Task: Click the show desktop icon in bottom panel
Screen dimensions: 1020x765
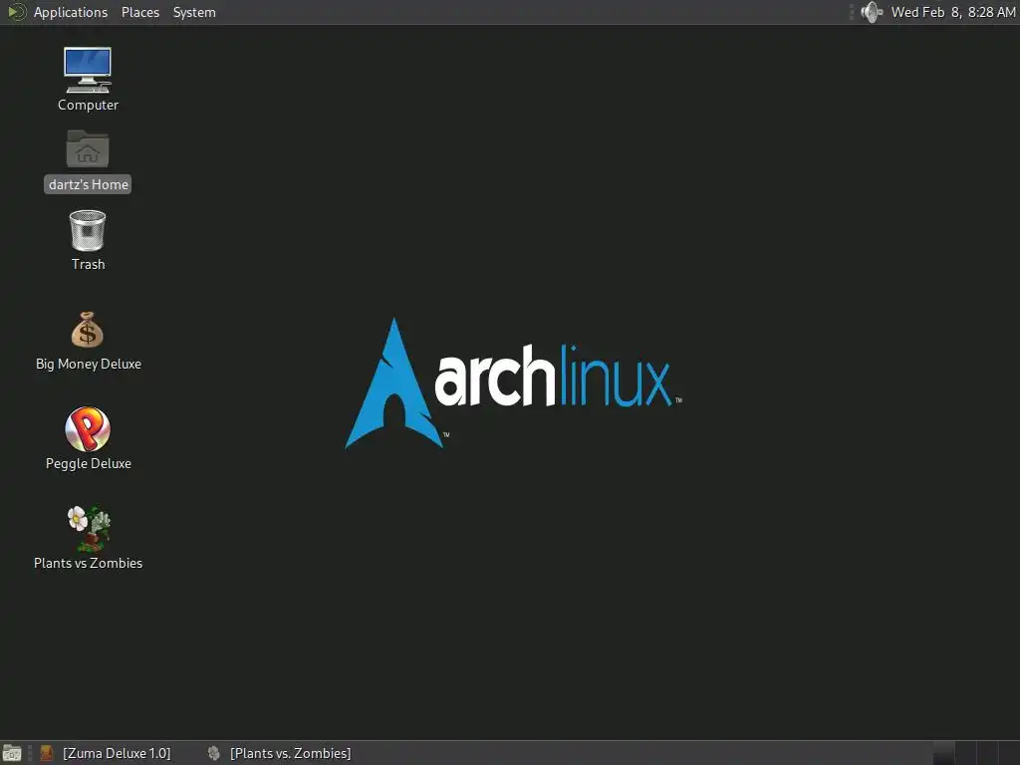Action: click(12, 753)
